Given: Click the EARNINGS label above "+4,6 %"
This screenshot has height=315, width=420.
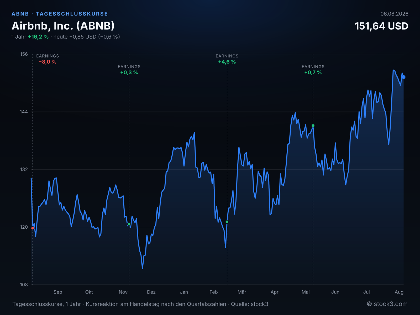Looking at the screenshot, I should (x=227, y=56).
